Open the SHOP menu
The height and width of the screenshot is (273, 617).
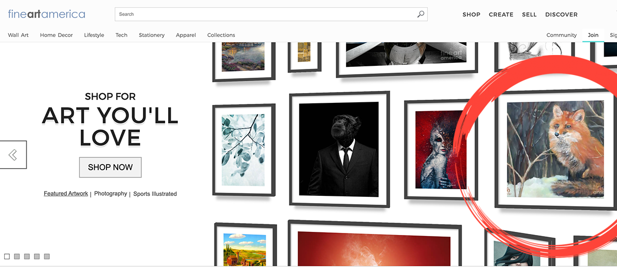tap(471, 14)
